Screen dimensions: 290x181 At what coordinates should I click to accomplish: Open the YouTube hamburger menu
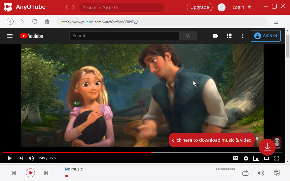10,36
